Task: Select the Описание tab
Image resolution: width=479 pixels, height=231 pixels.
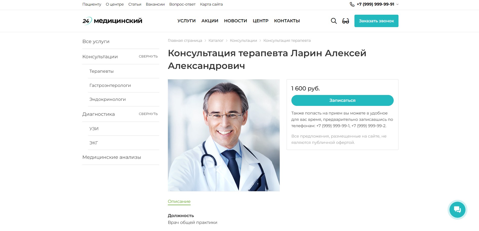Action: tap(179, 202)
